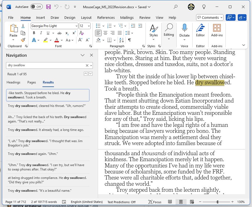
Task: Toggle bold formatting in the Font group
Action: pyautogui.click(x=34, y=33)
